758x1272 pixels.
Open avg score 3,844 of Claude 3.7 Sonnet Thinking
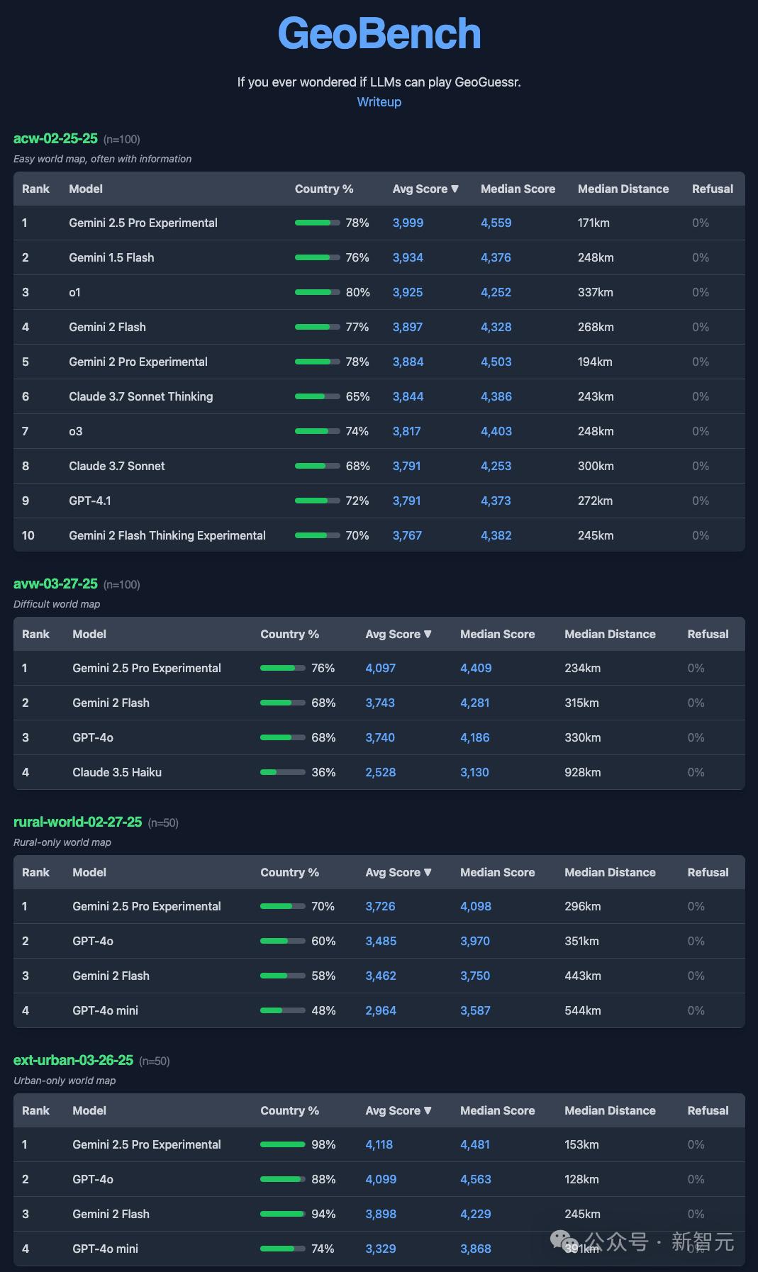pos(408,396)
